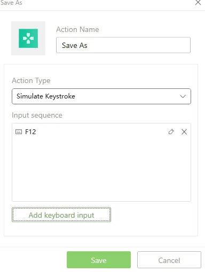
Task: Click the Simulate Keystroke text in the combo box
Action: [x=46, y=96]
